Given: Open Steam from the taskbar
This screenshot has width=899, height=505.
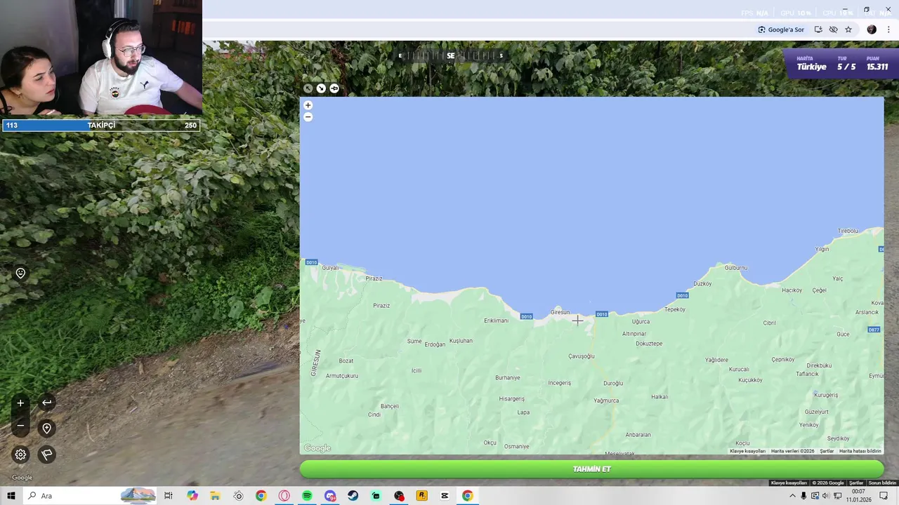Looking at the screenshot, I should (353, 496).
